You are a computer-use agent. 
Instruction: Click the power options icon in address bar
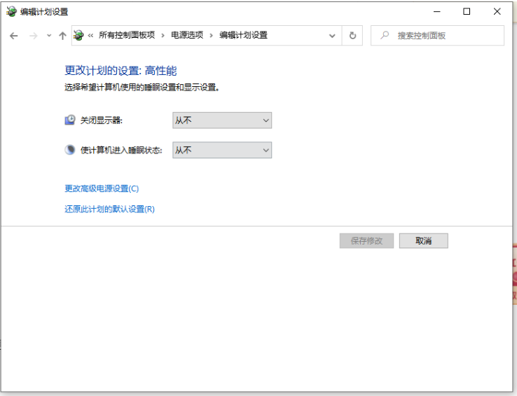coord(78,36)
